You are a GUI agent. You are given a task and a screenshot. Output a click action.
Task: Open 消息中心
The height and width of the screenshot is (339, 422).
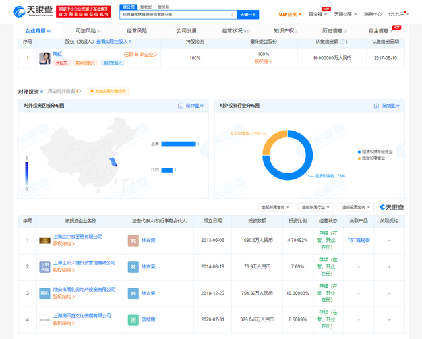373,15
